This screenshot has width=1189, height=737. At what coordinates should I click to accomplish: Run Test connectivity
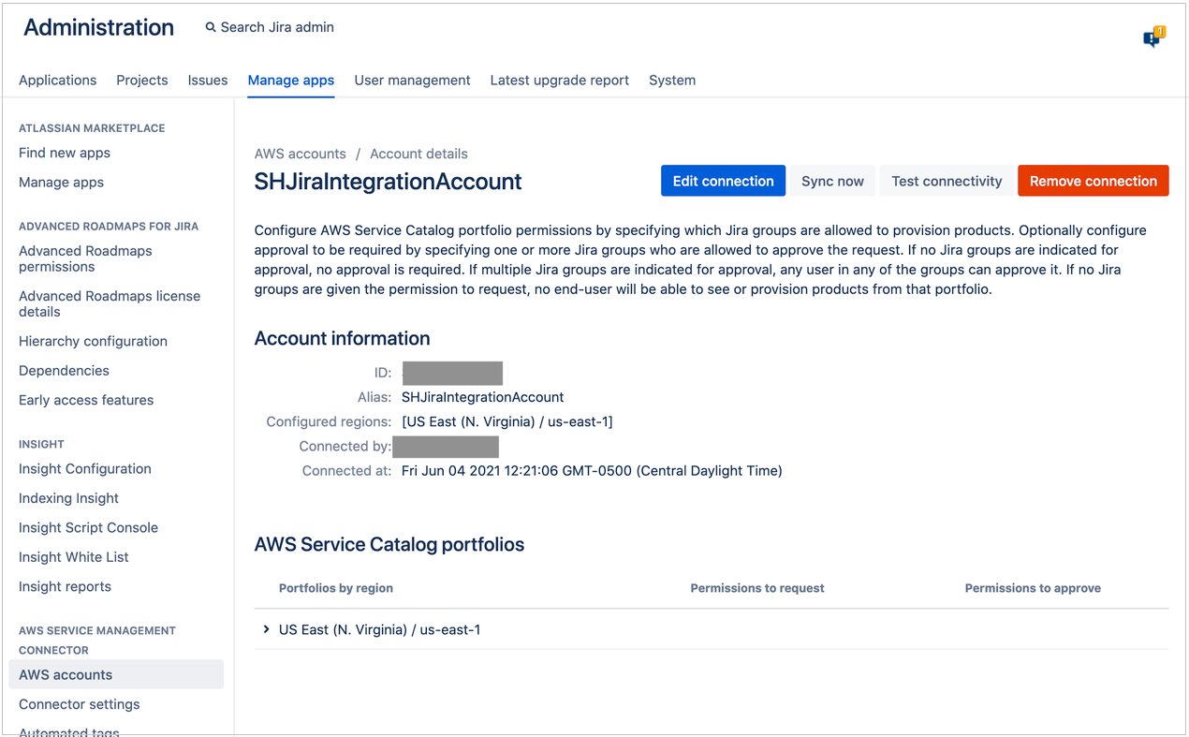click(x=947, y=181)
